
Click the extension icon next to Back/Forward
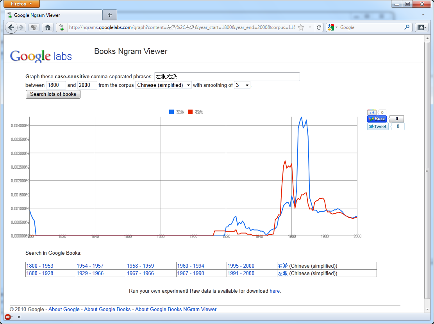(34, 27)
